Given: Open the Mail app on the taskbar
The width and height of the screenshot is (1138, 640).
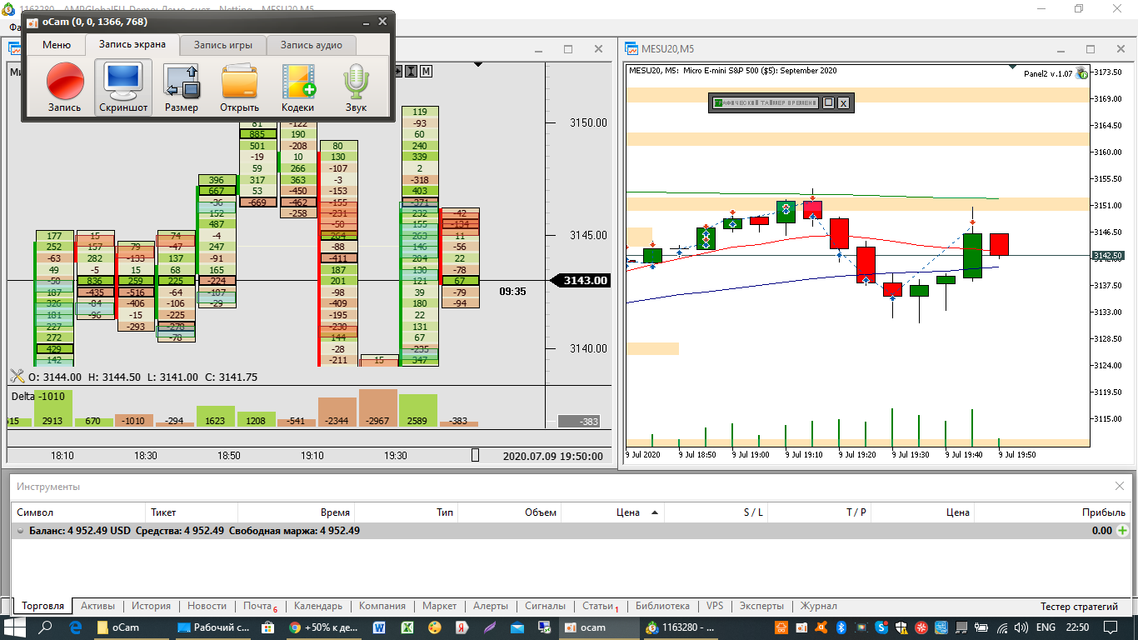Looking at the screenshot, I should click(x=517, y=627).
